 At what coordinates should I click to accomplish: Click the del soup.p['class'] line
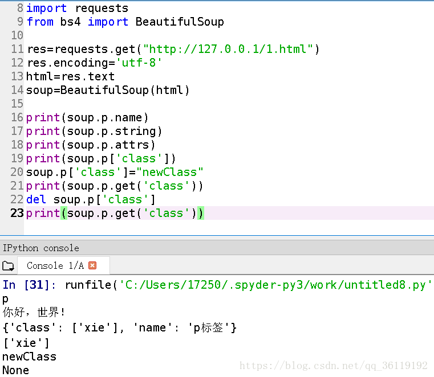(91, 199)
